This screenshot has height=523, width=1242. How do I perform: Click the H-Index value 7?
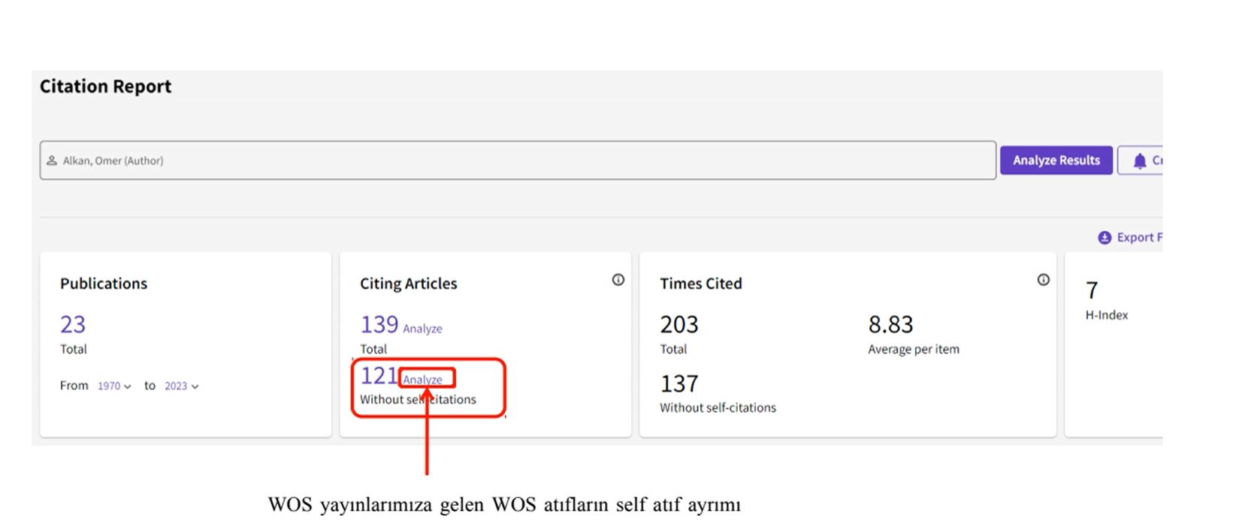point(1092,290)
